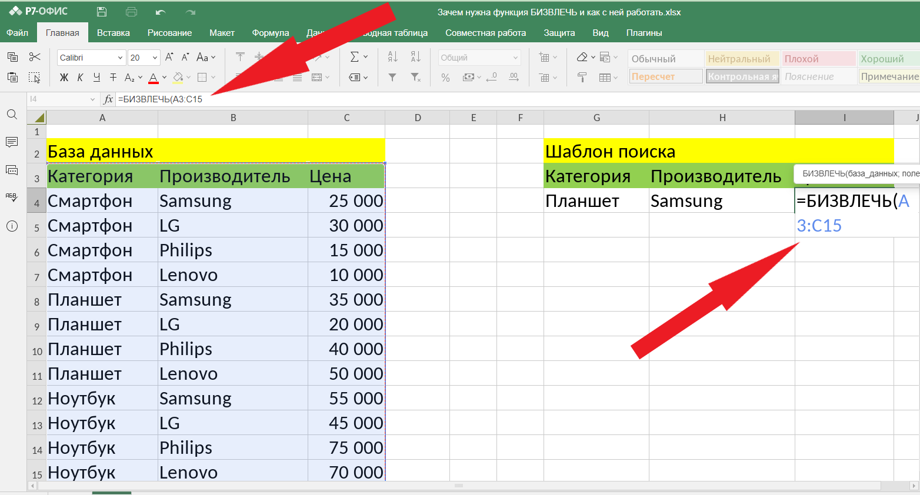Align cell content to the top
The width and height of the screenshot is (920, 495).
click(x=240, y=57)
